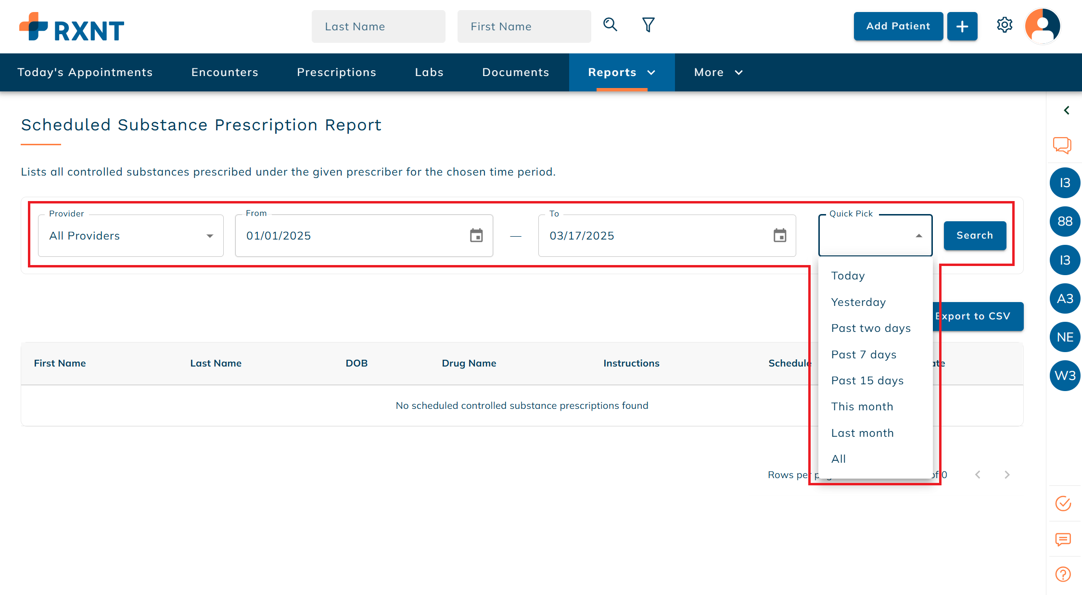Select the Past 7 days option

[864, 354]
